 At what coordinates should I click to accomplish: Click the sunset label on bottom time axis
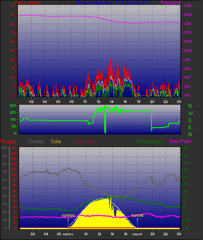coord(137,234)
